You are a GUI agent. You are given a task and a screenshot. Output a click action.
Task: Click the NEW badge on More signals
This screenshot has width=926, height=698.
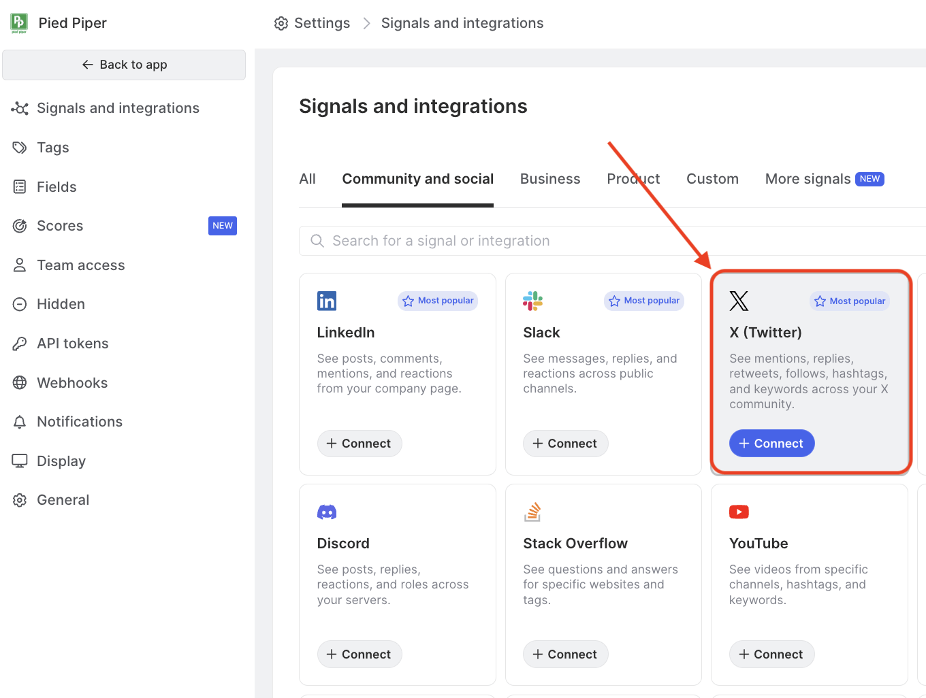click(x=869, y=179)
